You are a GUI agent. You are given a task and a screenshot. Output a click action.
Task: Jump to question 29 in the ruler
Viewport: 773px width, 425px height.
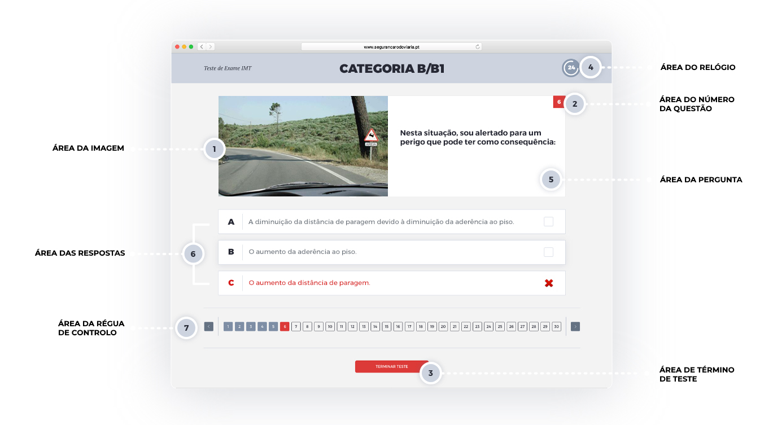pyautogui.click(x=545, y=326)
